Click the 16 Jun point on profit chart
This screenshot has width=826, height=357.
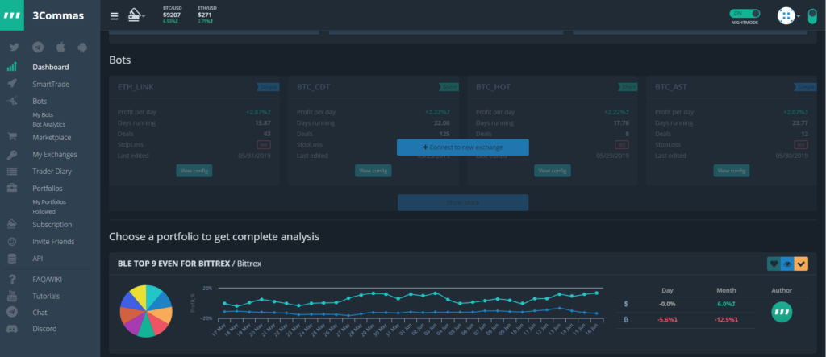click(x=596, y=293)
